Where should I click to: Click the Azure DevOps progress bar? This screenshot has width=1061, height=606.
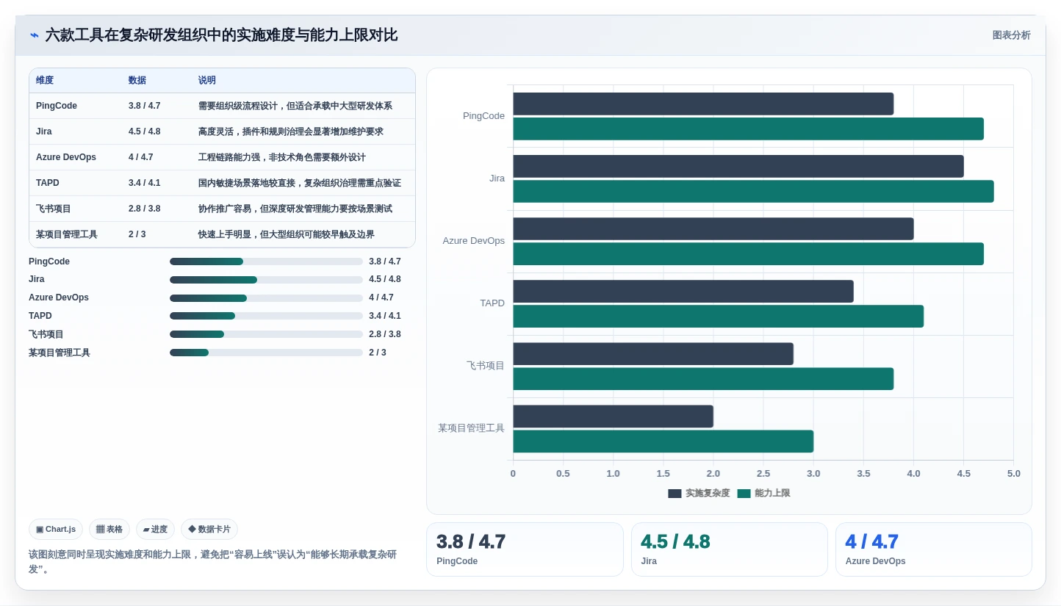click(x=266, y=298)
